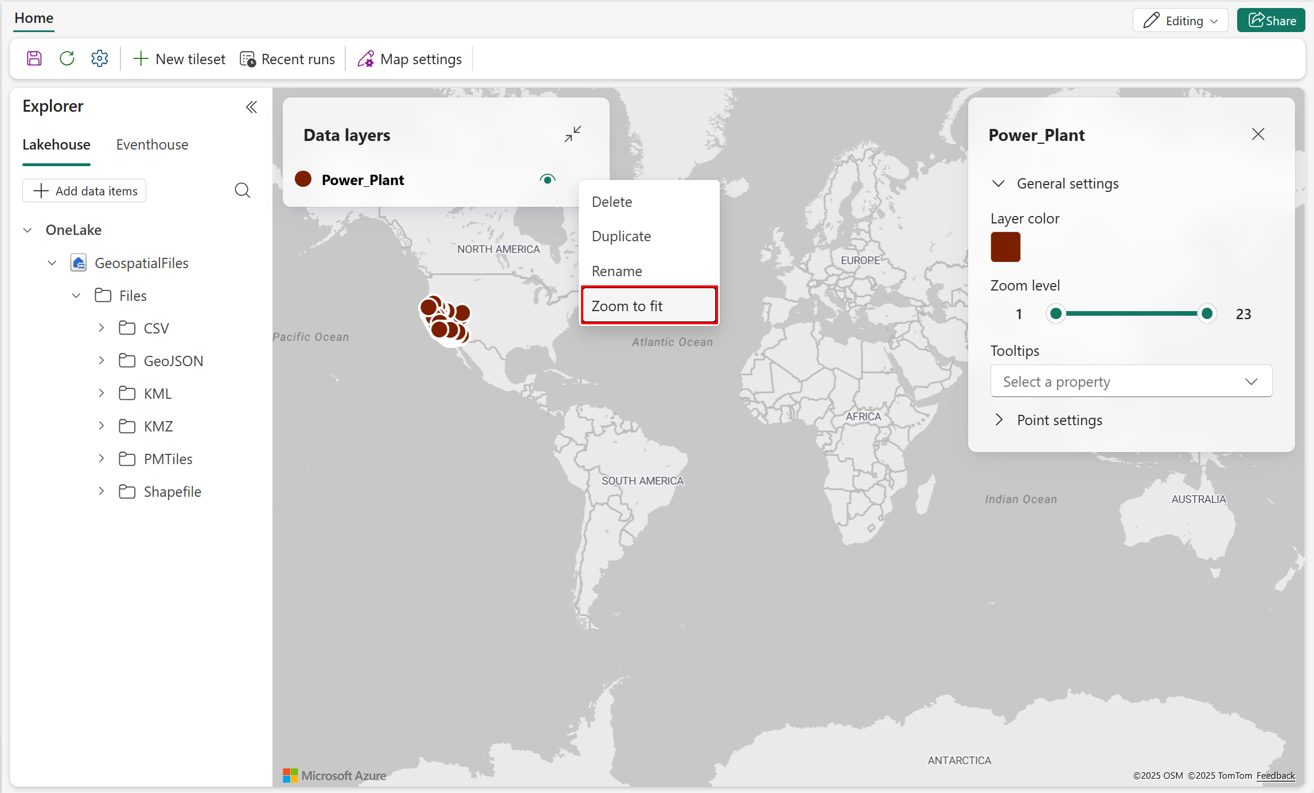Screen dimensions: 1314x793
Task: Click the Refresh icon in toolbar
Action: 67,58
